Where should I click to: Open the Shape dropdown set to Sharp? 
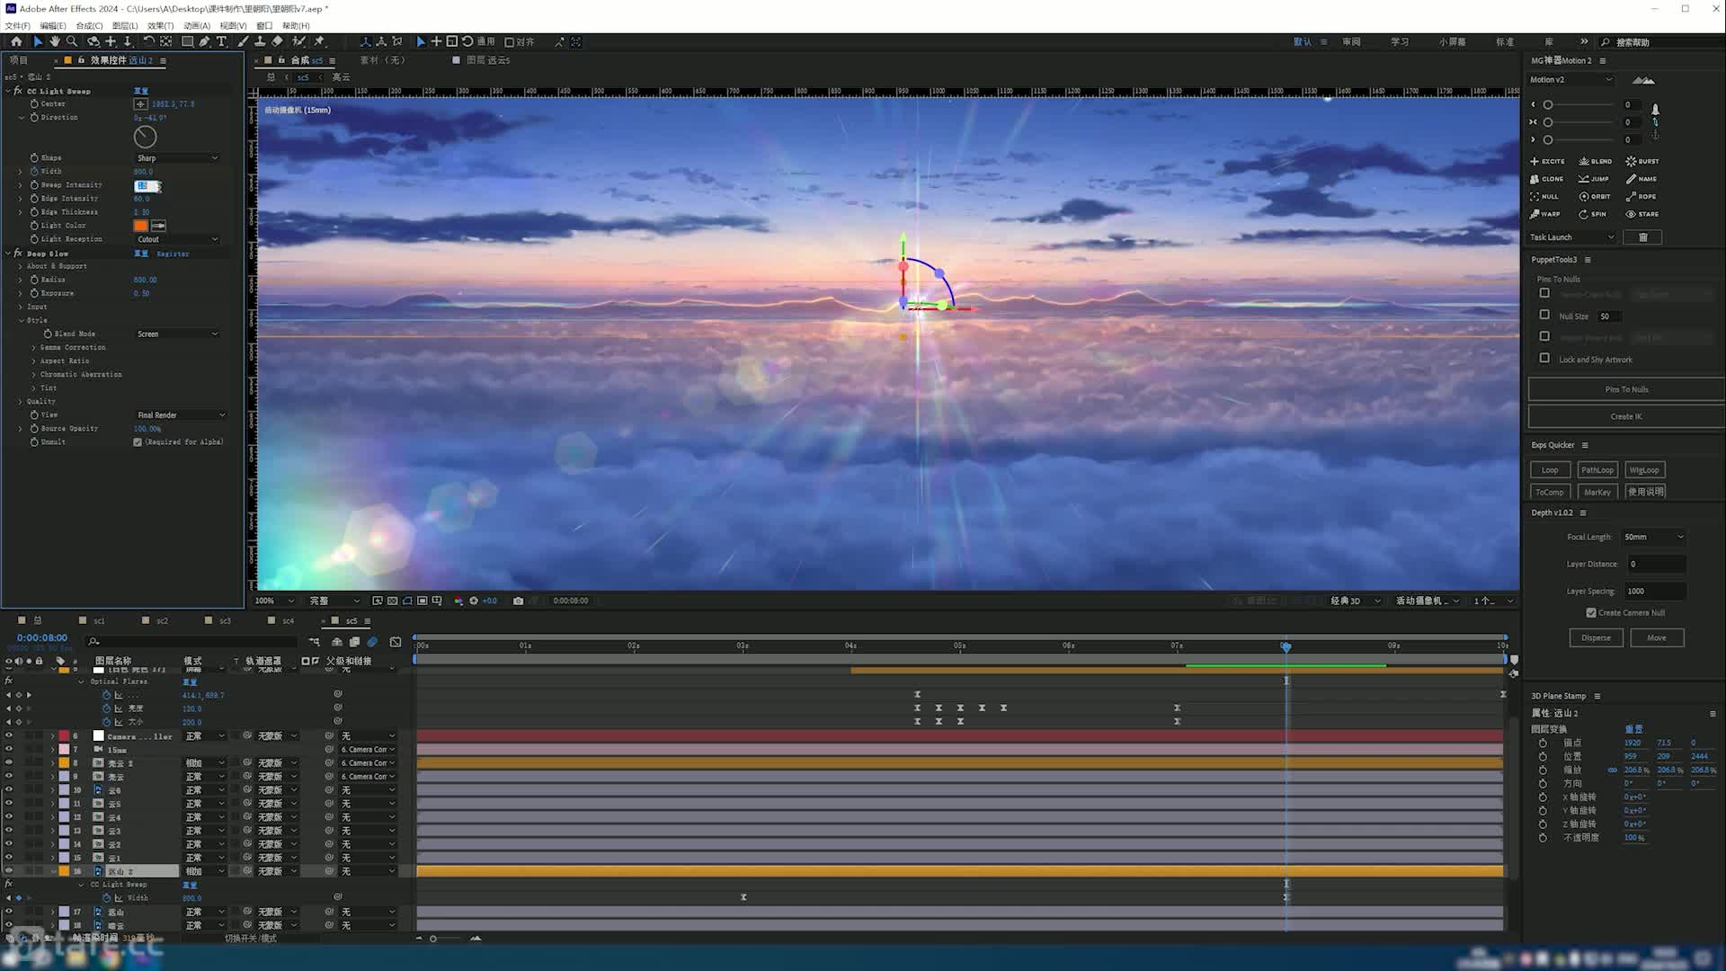[x=177, y=158]
